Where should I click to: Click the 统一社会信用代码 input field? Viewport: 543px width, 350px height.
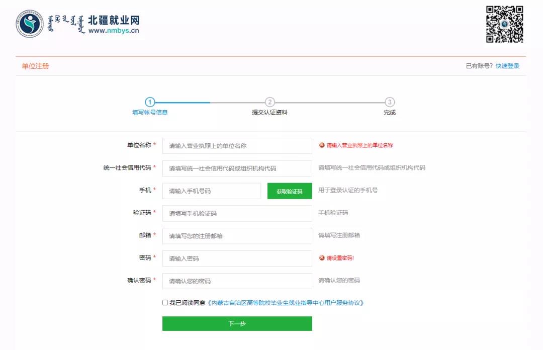click(237, 168)
